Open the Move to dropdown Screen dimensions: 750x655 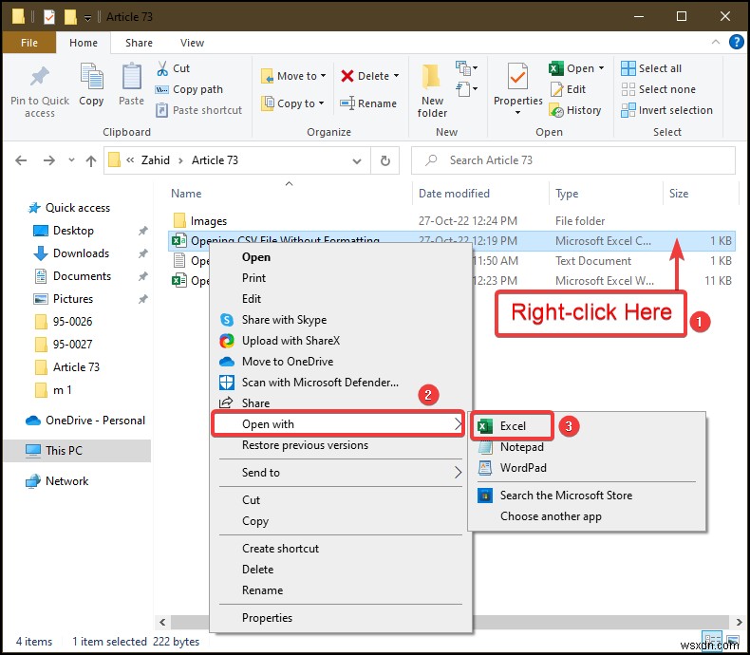[x=323, y=76]
